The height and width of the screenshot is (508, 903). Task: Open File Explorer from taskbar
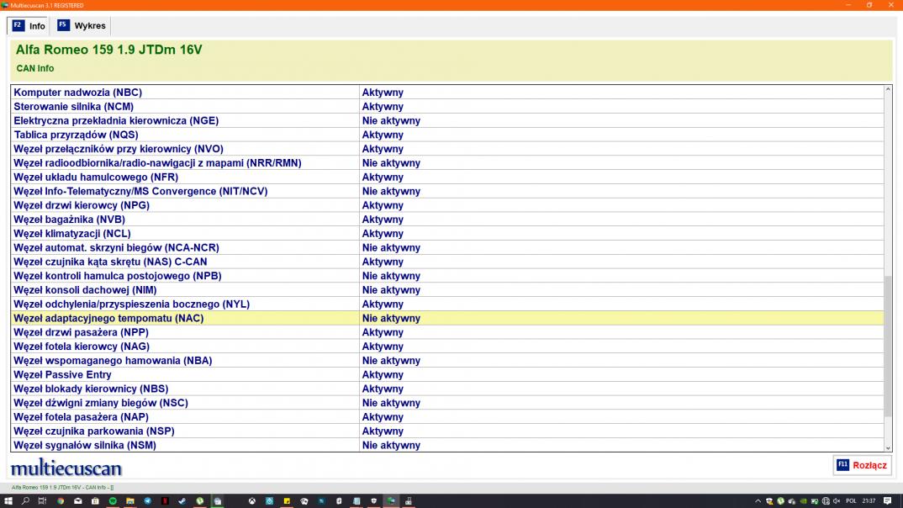click(x=130, y=501)
